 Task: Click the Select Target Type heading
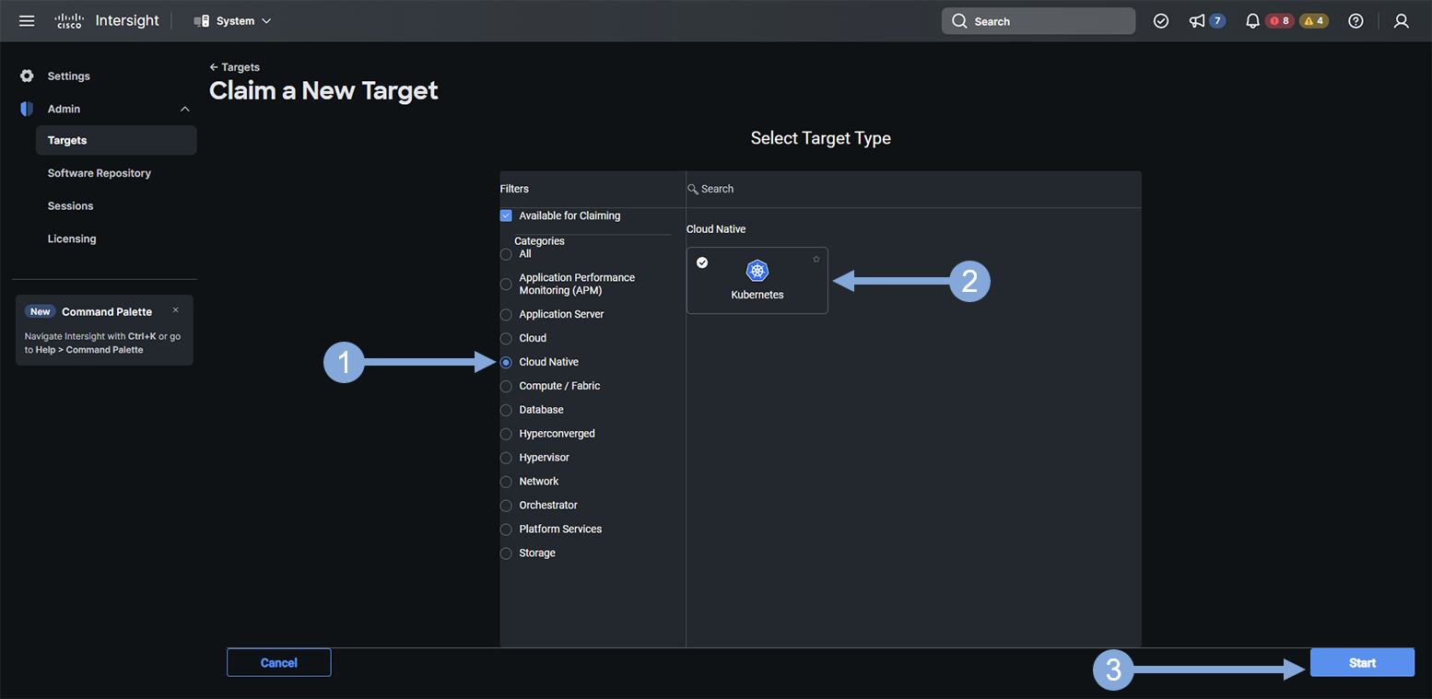pos(820,138)
